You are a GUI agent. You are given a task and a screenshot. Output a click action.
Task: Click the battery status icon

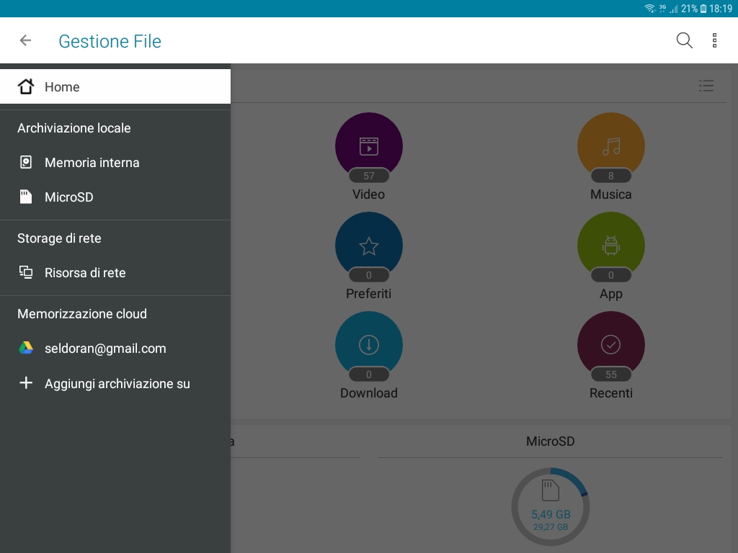703,9
